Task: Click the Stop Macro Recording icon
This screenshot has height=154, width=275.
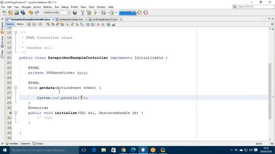Action: click(103, 24)
